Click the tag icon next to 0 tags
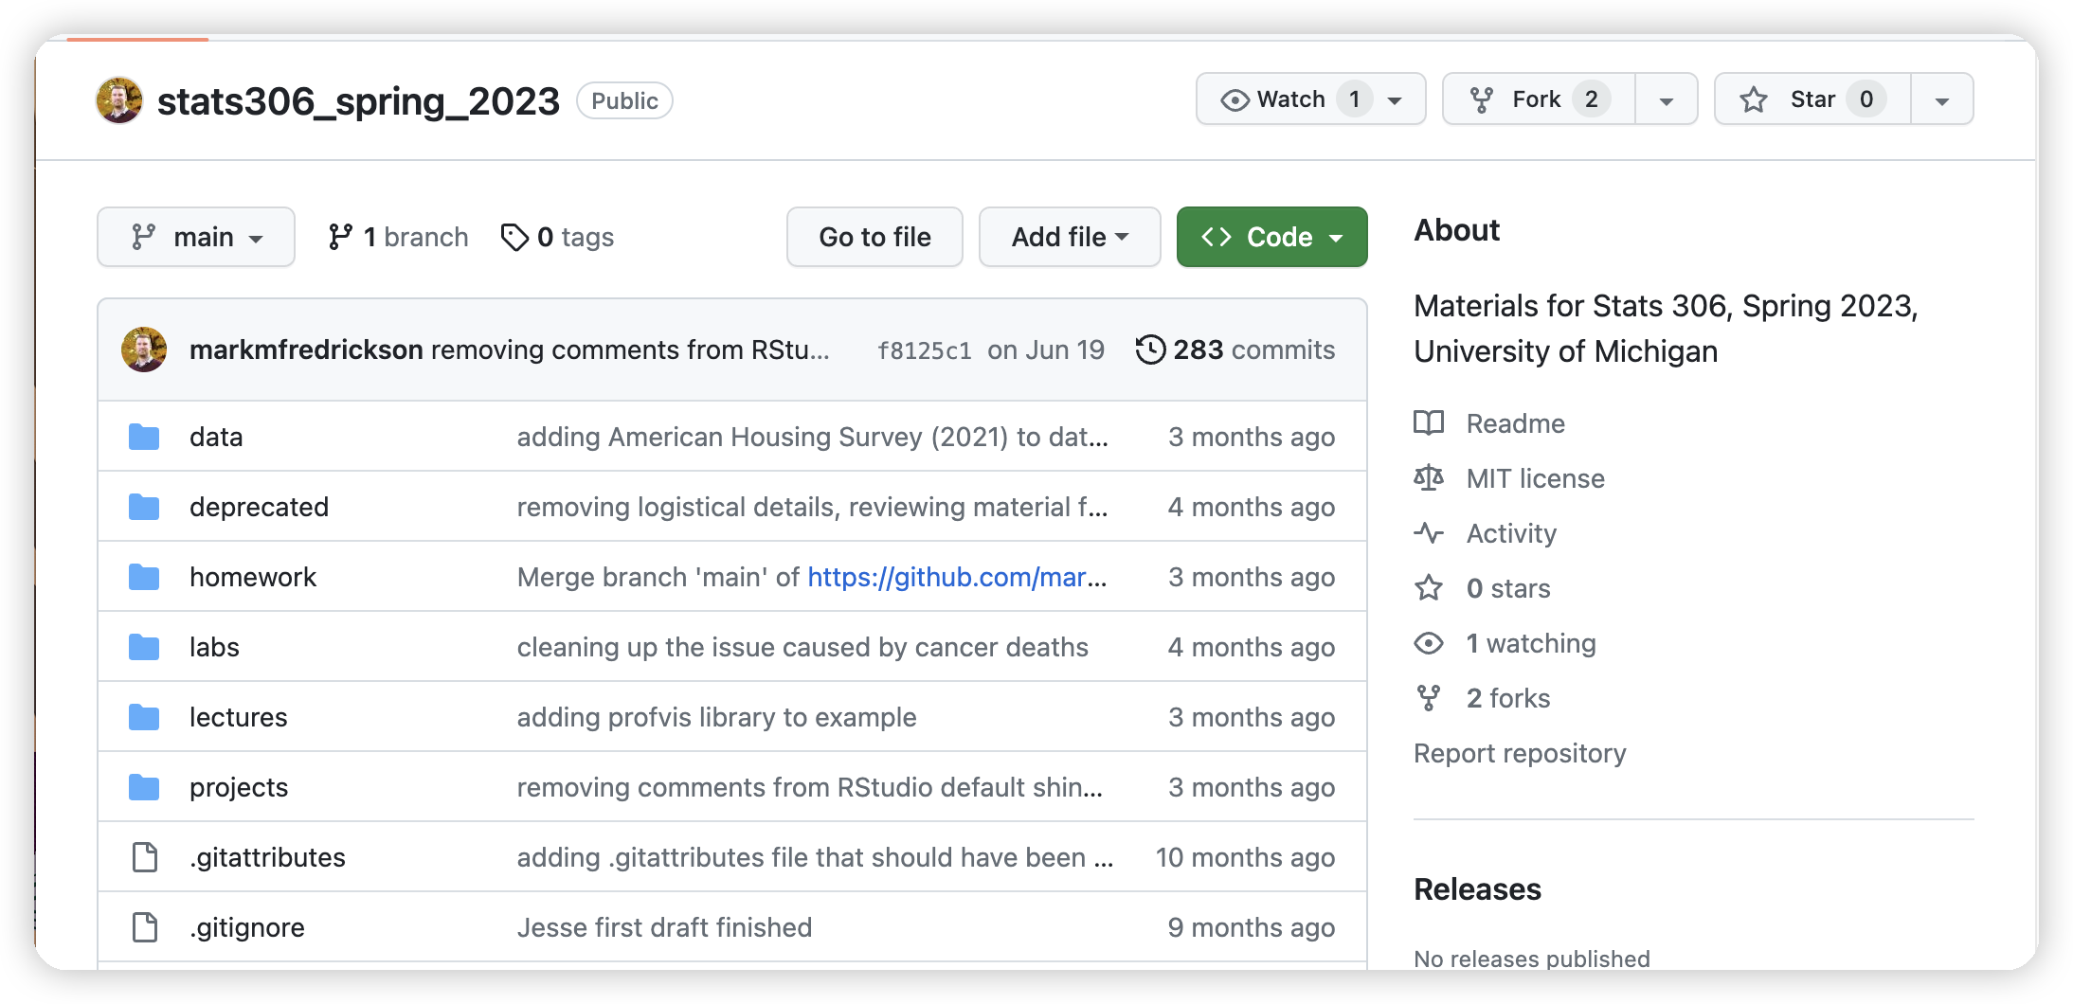This screenshot has height=1004, width=2073. (x=514, y=237)
